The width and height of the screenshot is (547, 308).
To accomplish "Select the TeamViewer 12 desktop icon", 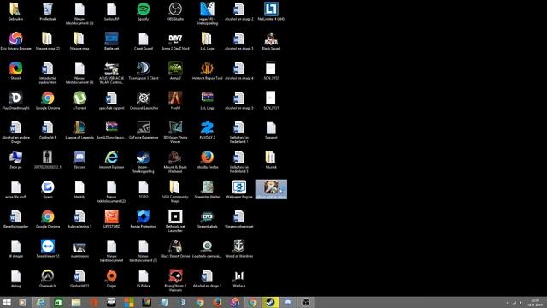I will point(48,246).
